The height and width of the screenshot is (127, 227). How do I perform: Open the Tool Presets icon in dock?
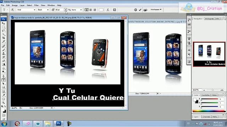[189, 31]
